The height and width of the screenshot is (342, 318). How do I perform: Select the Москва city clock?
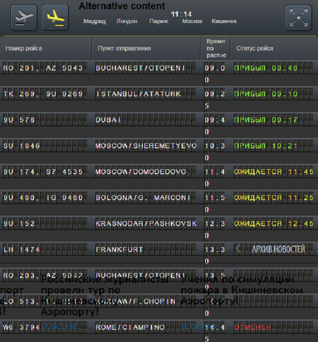click(192, 21)
